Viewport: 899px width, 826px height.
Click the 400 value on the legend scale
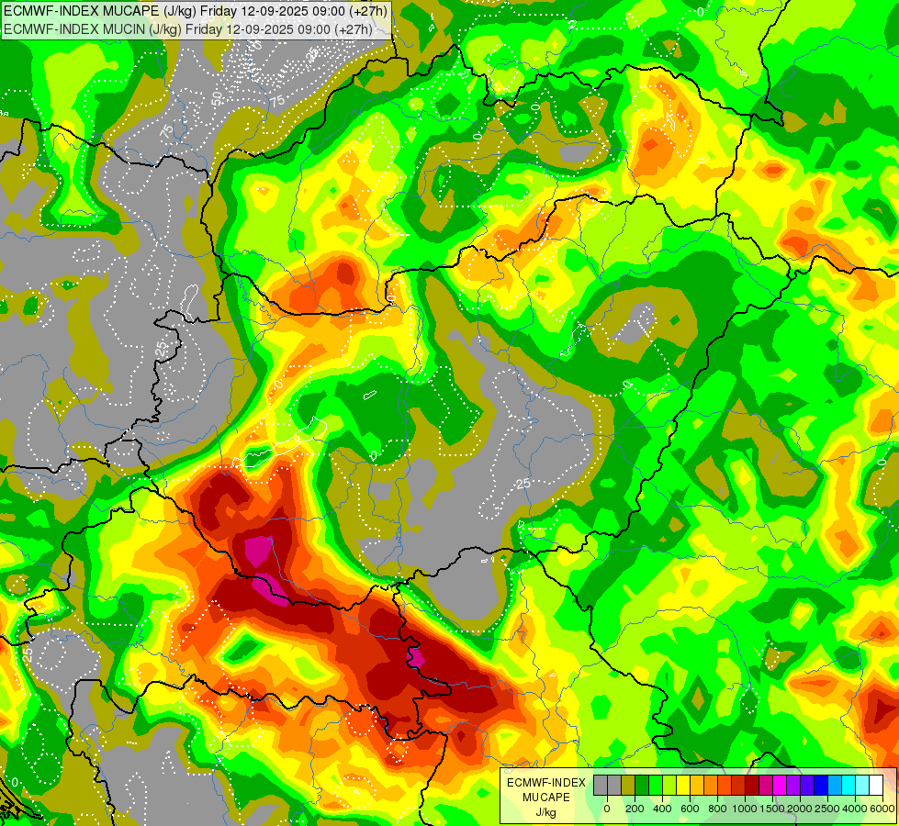(x=662, y=809)
